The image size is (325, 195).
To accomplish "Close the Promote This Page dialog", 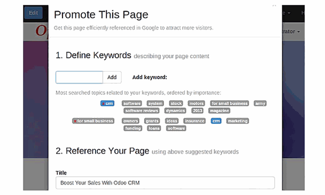I will pos(274,6).
